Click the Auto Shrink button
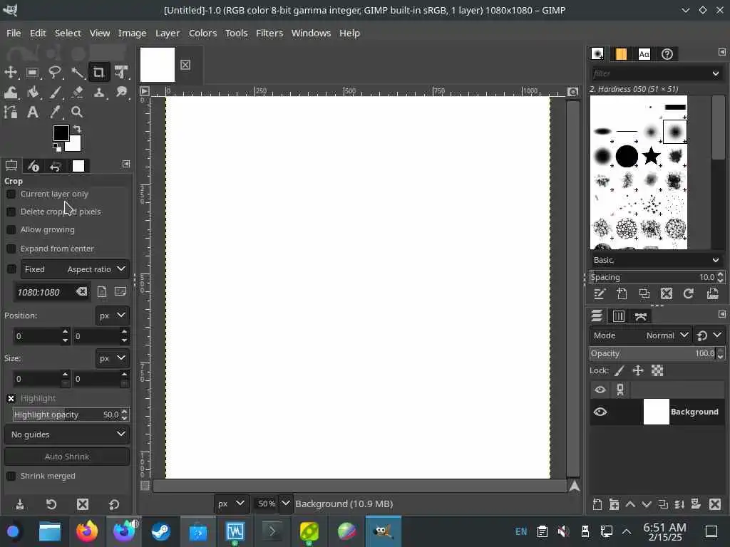The height and width of the screenshot is (547, 730). 67,457
